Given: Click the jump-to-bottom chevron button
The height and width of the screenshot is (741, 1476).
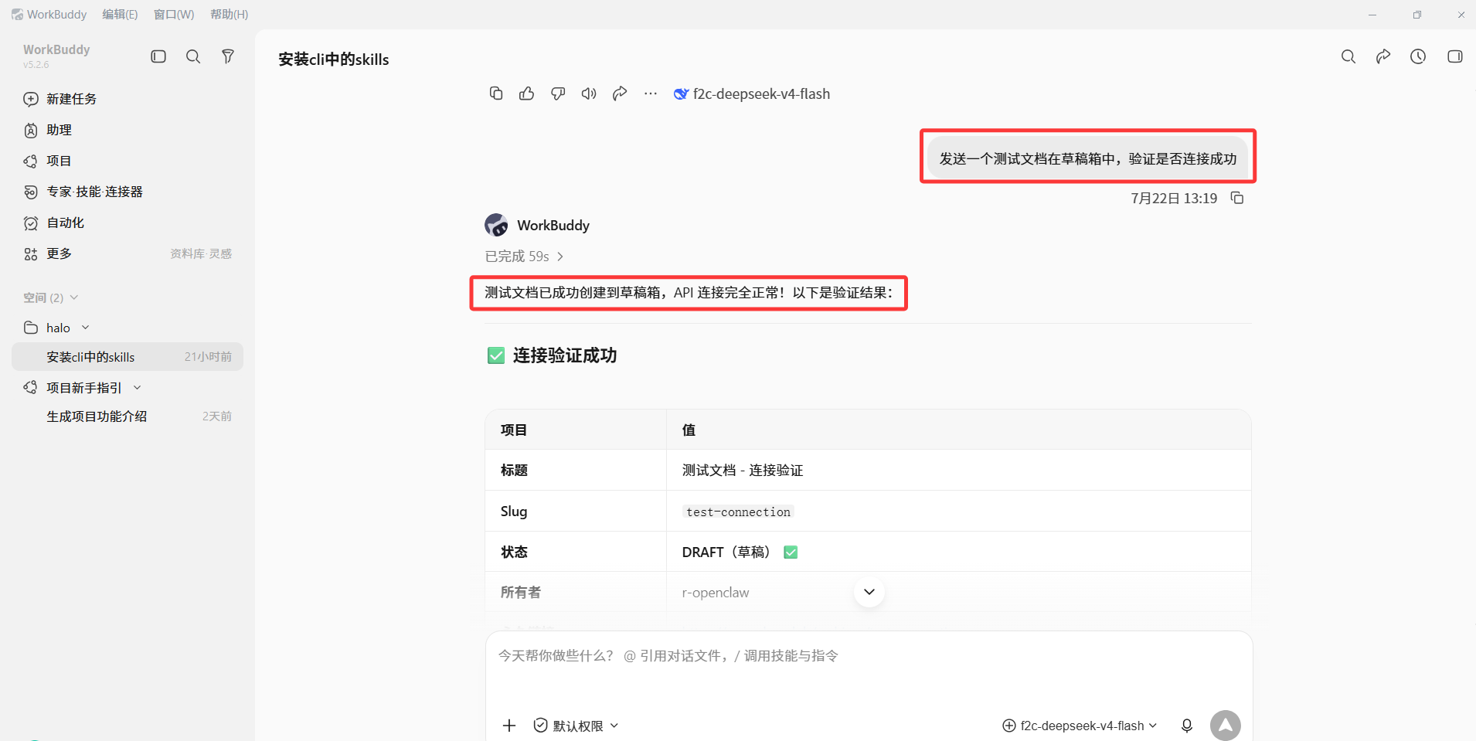Looking at the screenshot, I should tap(869, 592).
